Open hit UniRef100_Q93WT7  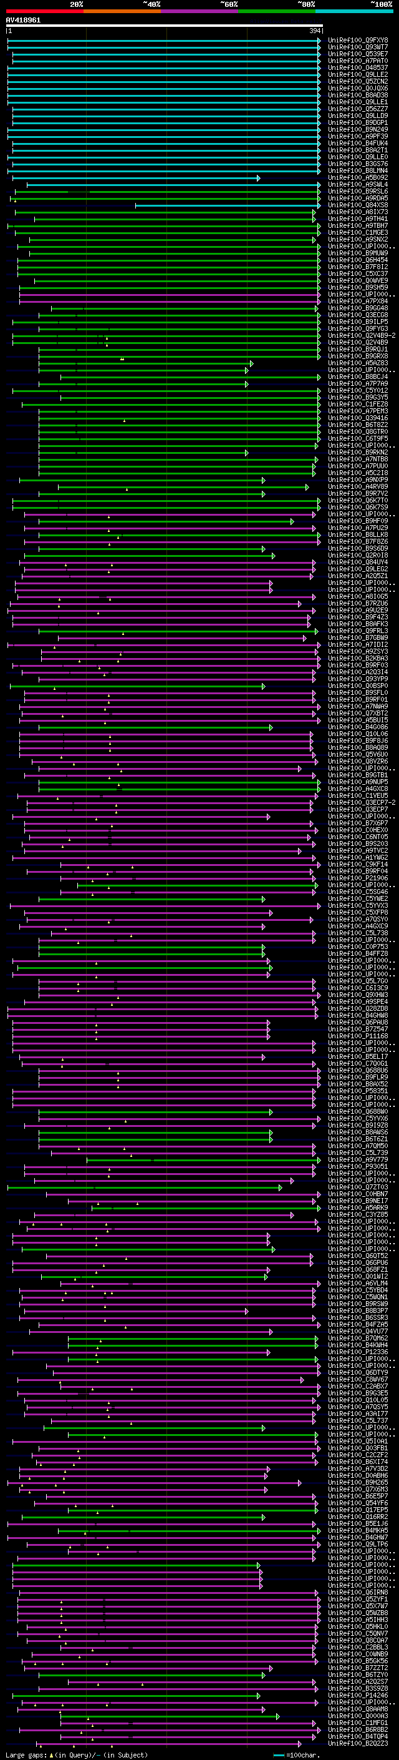(358, 47)
